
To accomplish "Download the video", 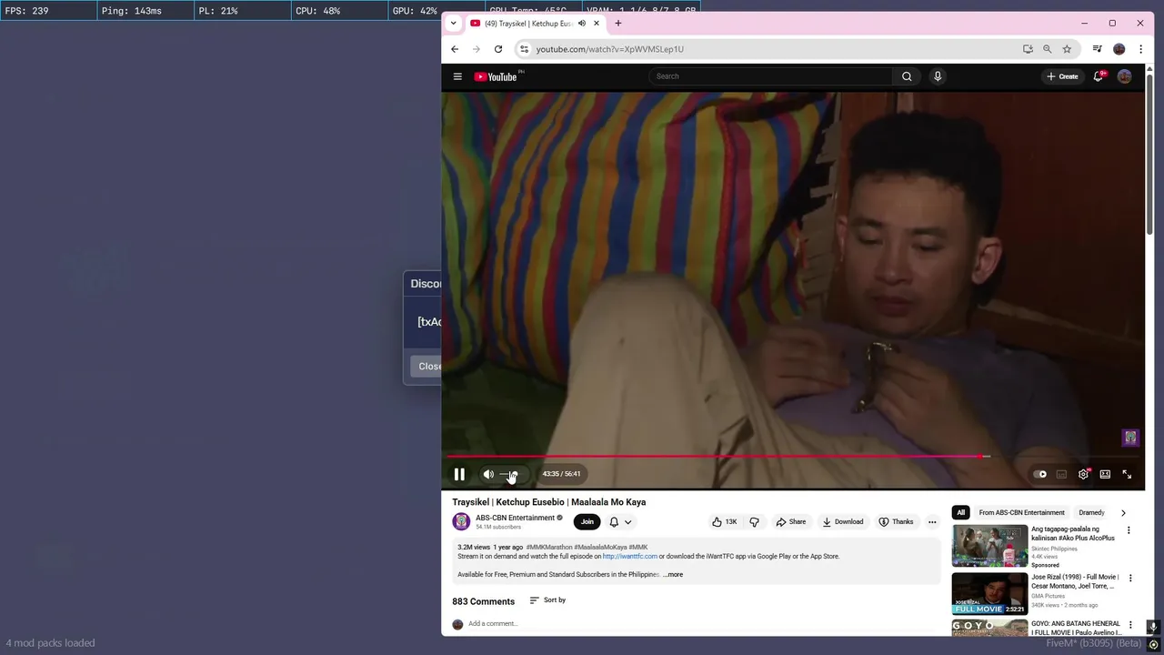I will point(842,521).
